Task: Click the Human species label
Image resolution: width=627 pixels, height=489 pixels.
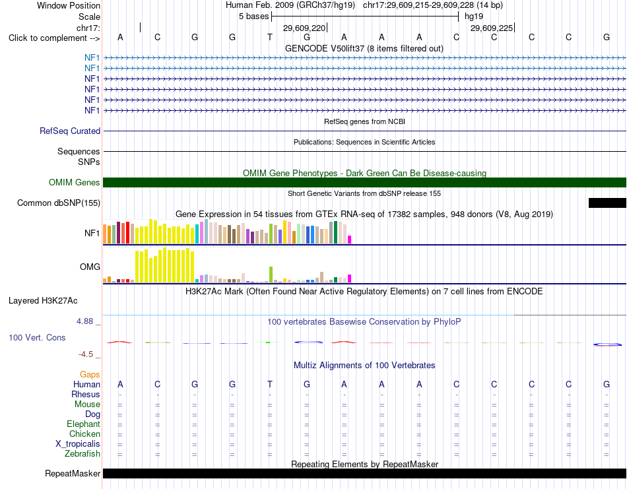Action: [x=86, y=385]
